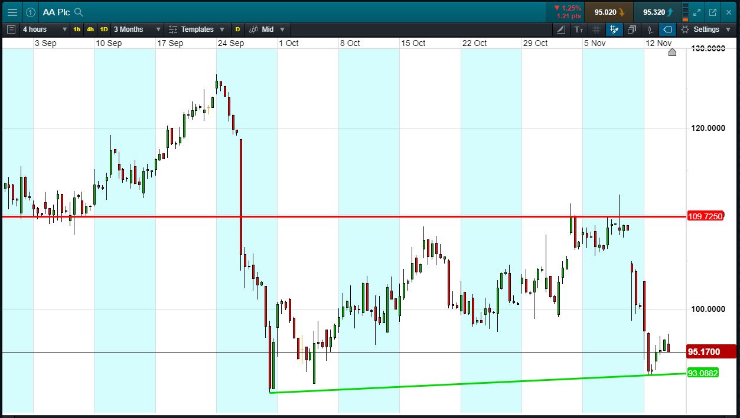Expand chart to full screen

697,12
